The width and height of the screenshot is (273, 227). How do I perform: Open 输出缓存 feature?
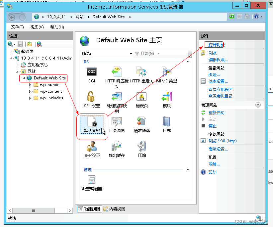(117, 149)
